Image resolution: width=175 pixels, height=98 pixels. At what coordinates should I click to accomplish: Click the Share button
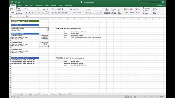click(159, 5)
